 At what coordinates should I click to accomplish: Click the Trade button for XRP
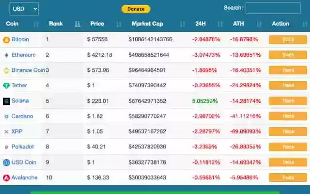point(288,131)
